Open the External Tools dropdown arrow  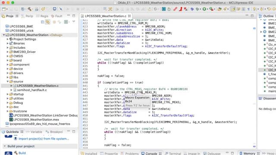click(214, 9)
